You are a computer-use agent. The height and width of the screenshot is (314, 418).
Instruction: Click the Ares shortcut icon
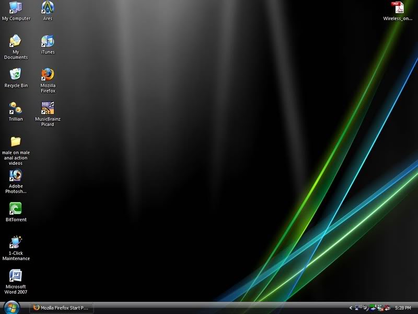point(48,8)
